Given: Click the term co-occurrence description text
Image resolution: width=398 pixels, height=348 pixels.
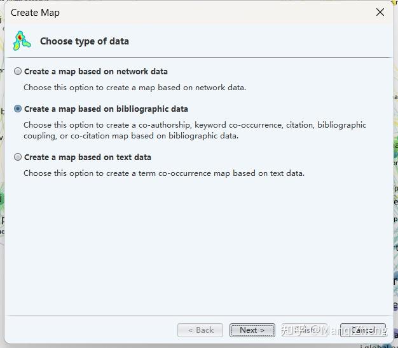Looking at the screenshot, I should click(164, 173).
